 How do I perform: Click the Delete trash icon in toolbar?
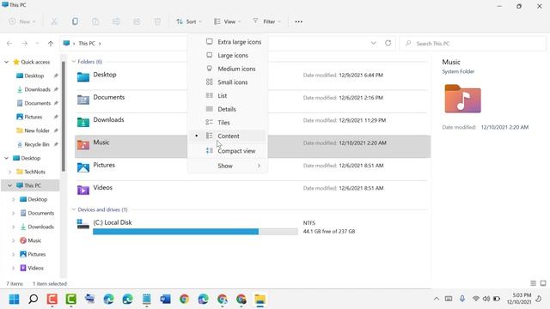[x=157, y=21]
